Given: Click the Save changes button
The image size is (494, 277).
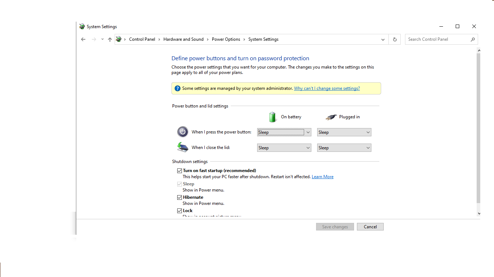Looking at the screenshot, I should click(335, 227).
